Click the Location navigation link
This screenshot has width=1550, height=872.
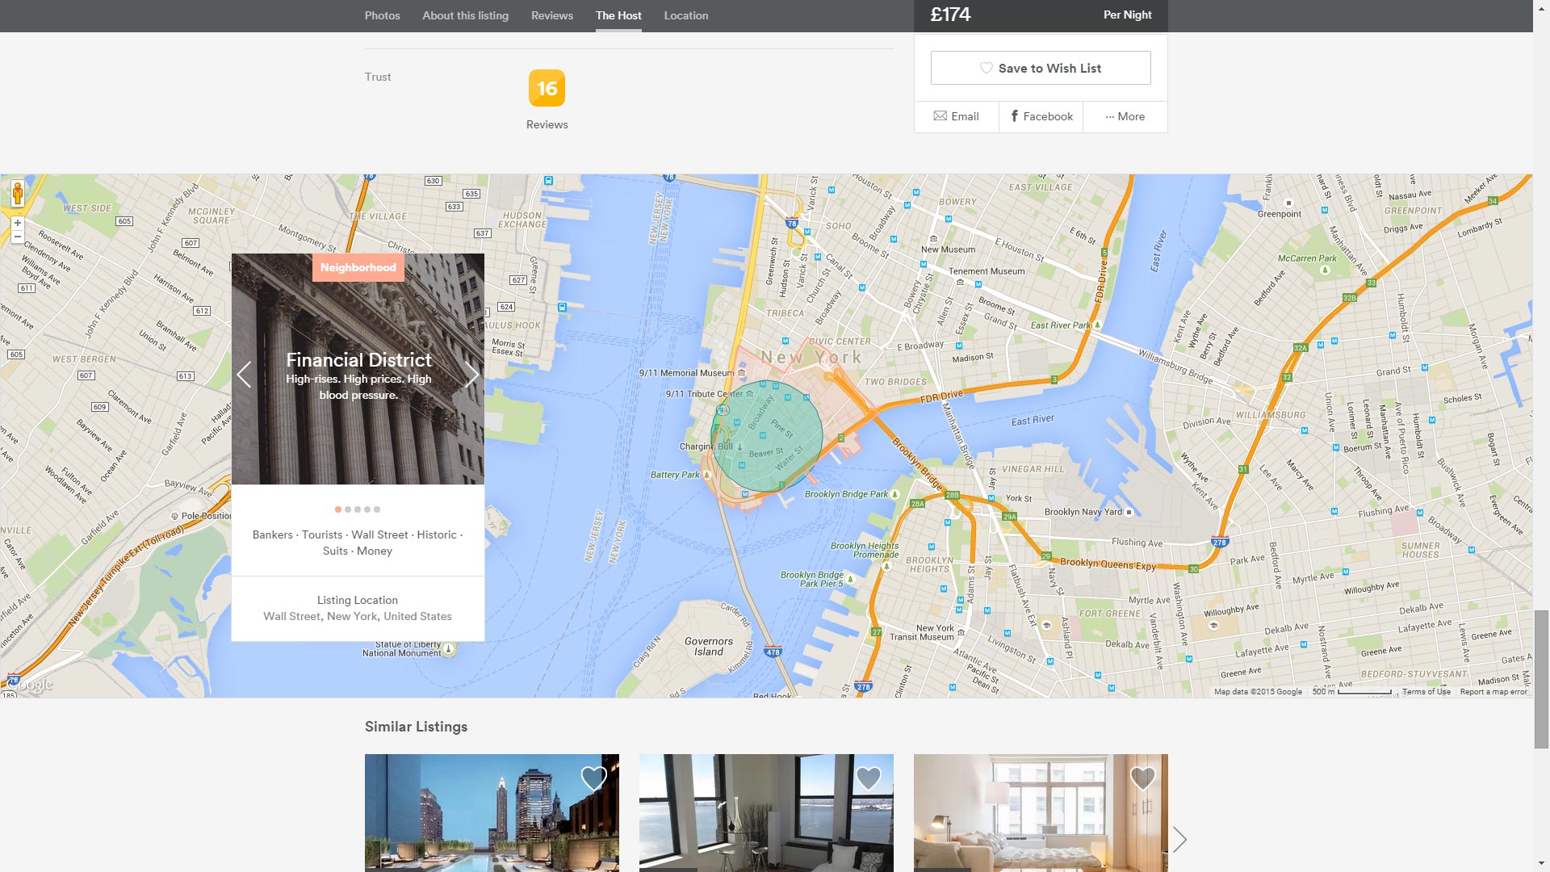687,15
